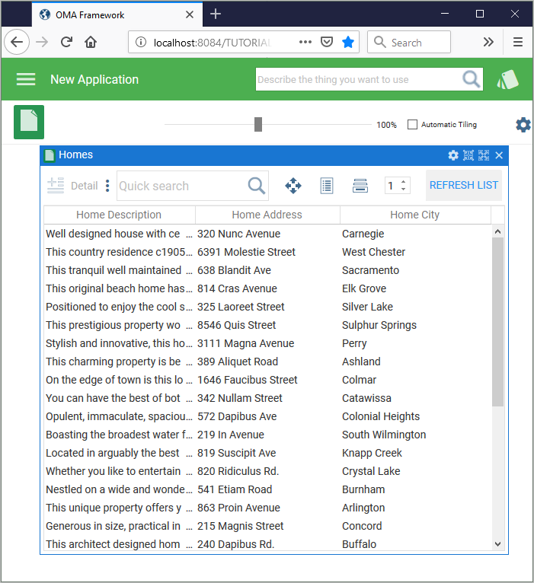The width and height of the screenshot is (534, 583).
Task: Open the Firefox hamburger menu
Action: click(518, 42)
